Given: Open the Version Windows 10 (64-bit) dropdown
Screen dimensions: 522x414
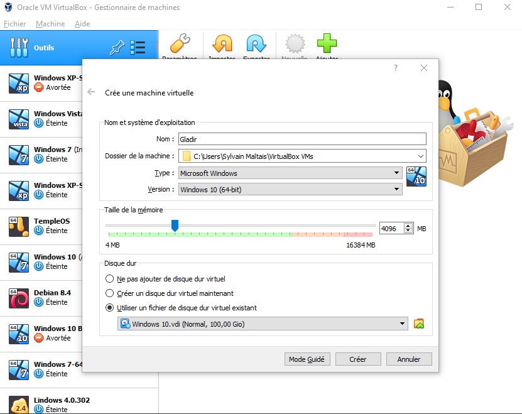Looking at the screenshot, I should (x=290, y=189).
